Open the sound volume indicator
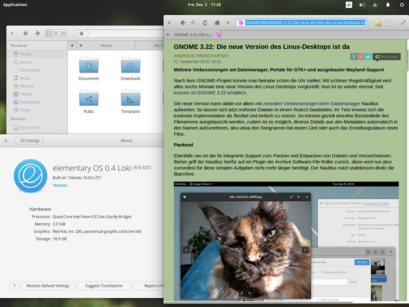409x307 pixels. (362, 5)
